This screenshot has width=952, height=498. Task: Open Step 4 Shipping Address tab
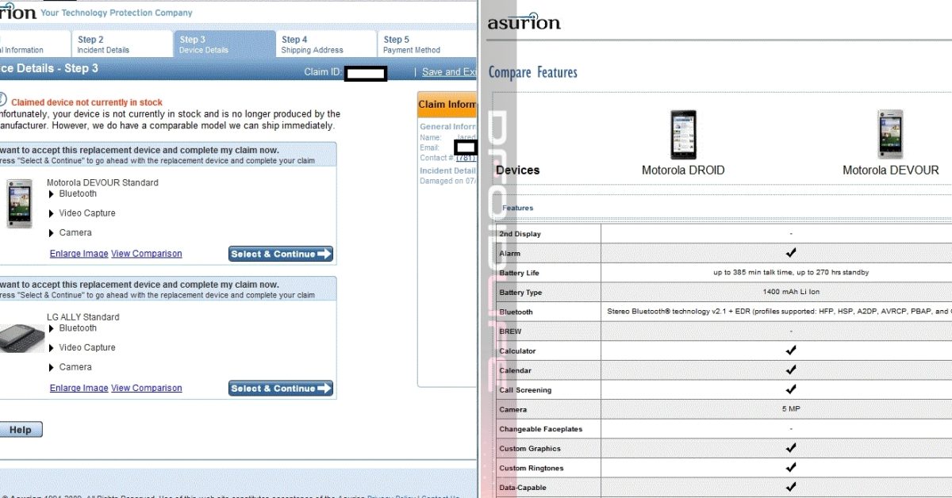(312, 44)
